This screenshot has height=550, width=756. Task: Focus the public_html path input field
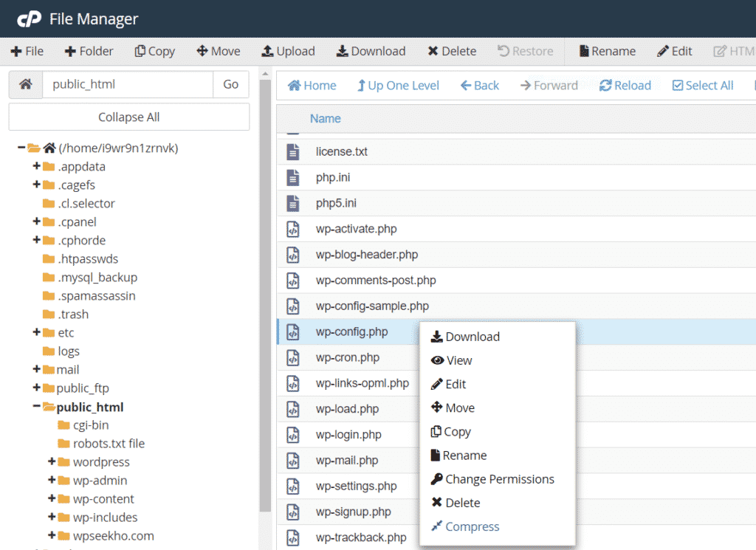(x=128, y=84)
